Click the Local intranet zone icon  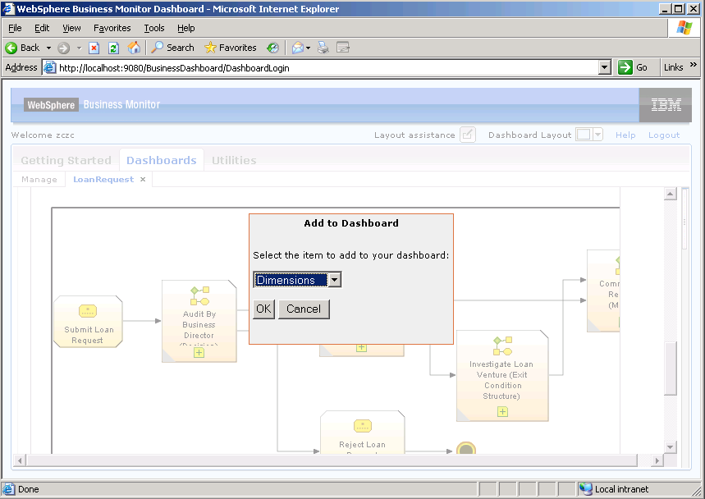(x=585, y=489)
